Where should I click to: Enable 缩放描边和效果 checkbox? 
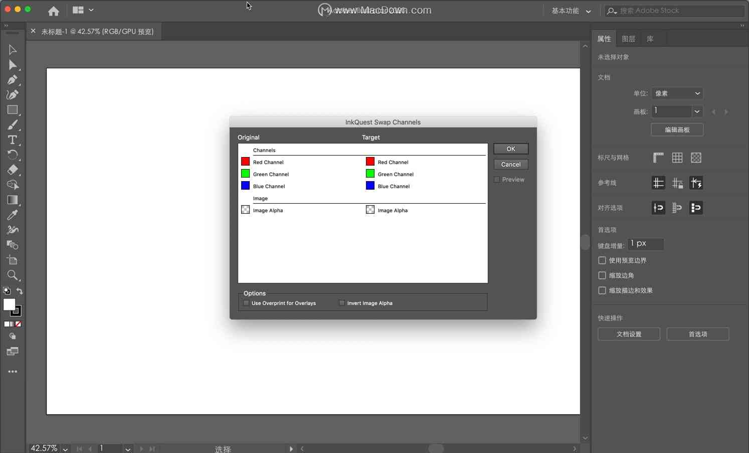602,290
